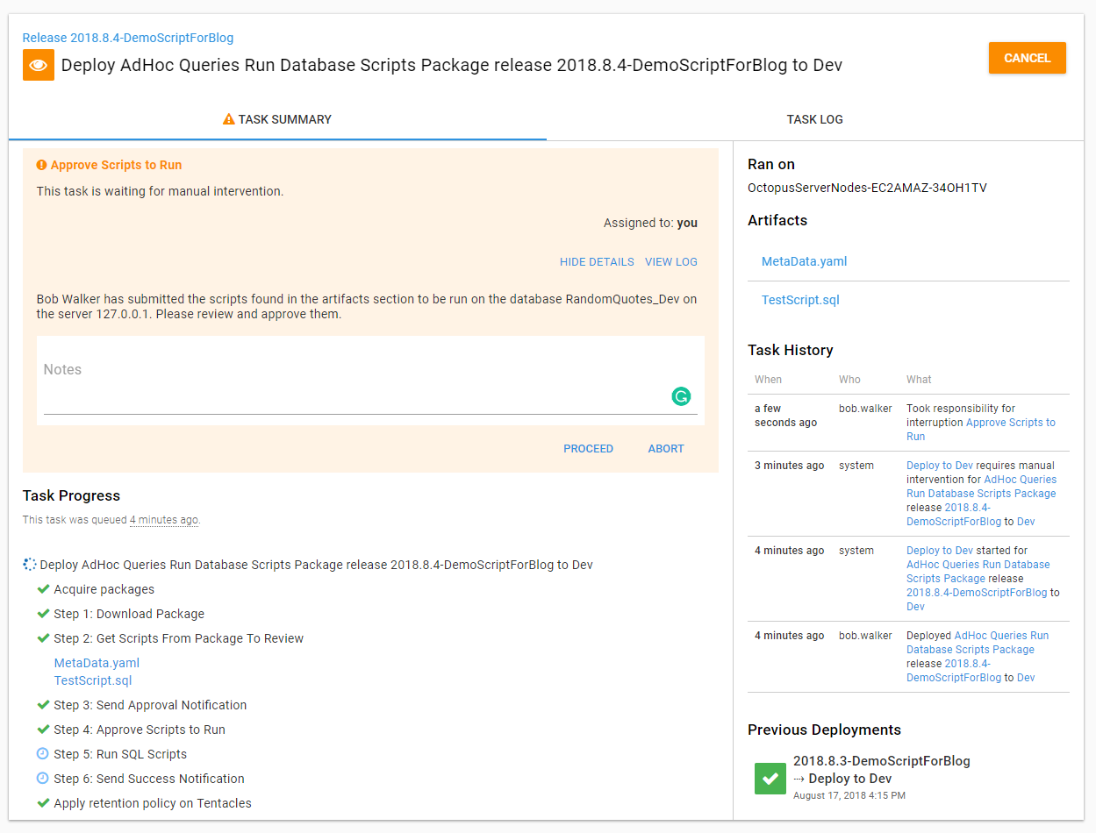Click the spinner icon beside Deploy AdHoc Queries
This screenshot has height=833, width=1096.
click(30, 565)
